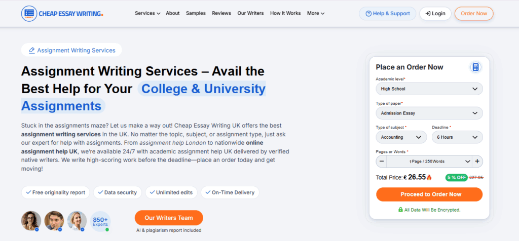
Task: Click the Cheap Essay Writing logo icon
Action: click(x=29, y=14)
